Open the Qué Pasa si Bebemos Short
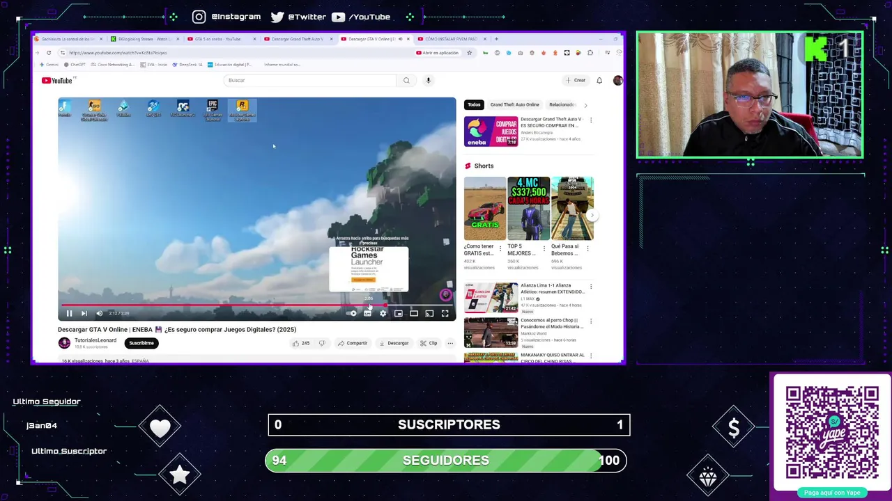892x501 pixels. [572, 209]
